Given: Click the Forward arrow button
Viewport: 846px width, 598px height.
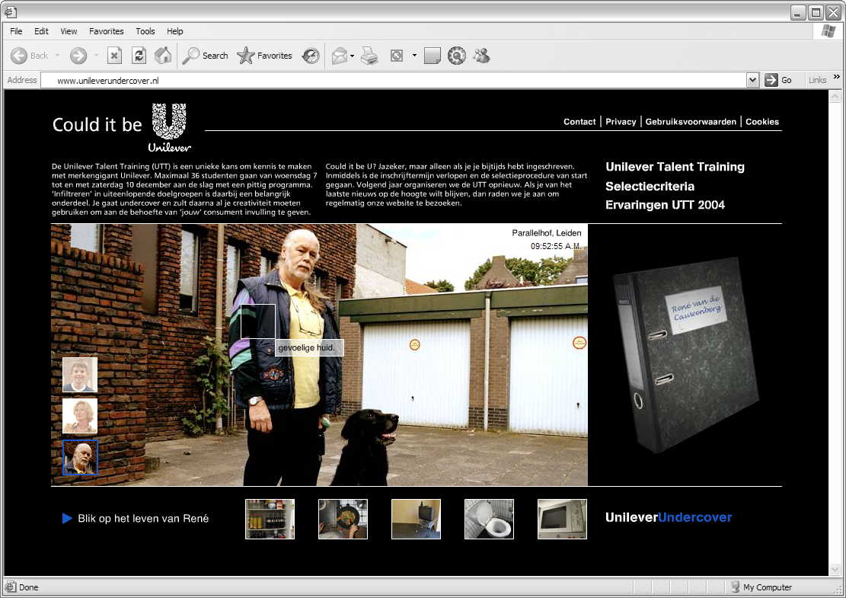Looking at the screenshot, I should click(x=78, y=56).
